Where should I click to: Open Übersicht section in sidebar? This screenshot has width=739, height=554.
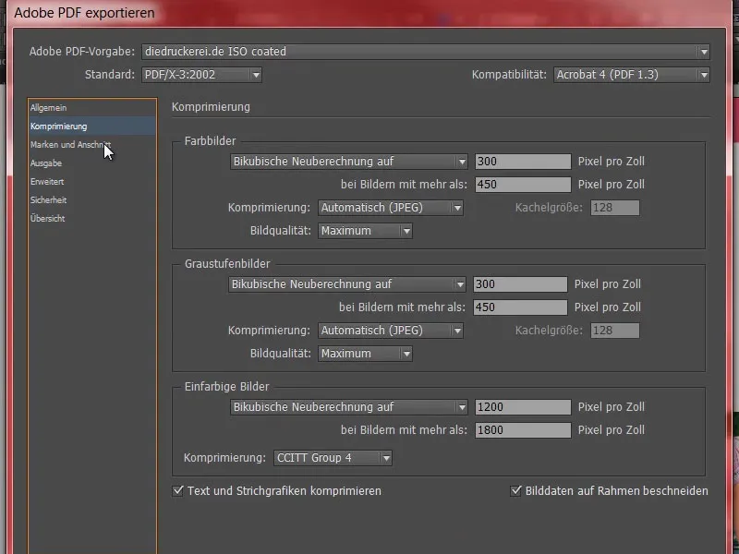point(91,218)
